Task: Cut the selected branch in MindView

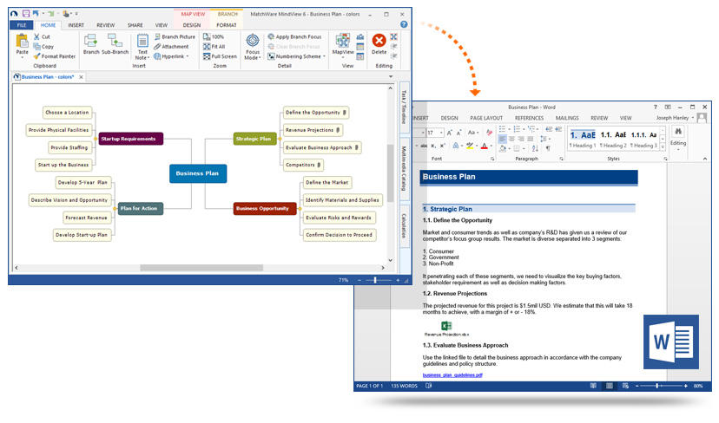Action: (x=43, y=36)
